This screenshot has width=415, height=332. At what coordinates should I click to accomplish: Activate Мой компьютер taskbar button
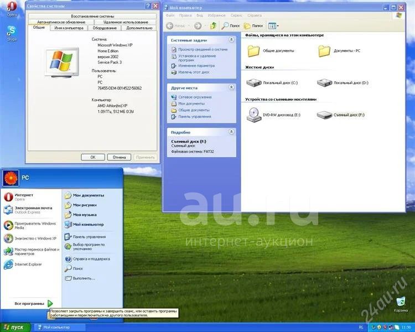click(61, 328)
